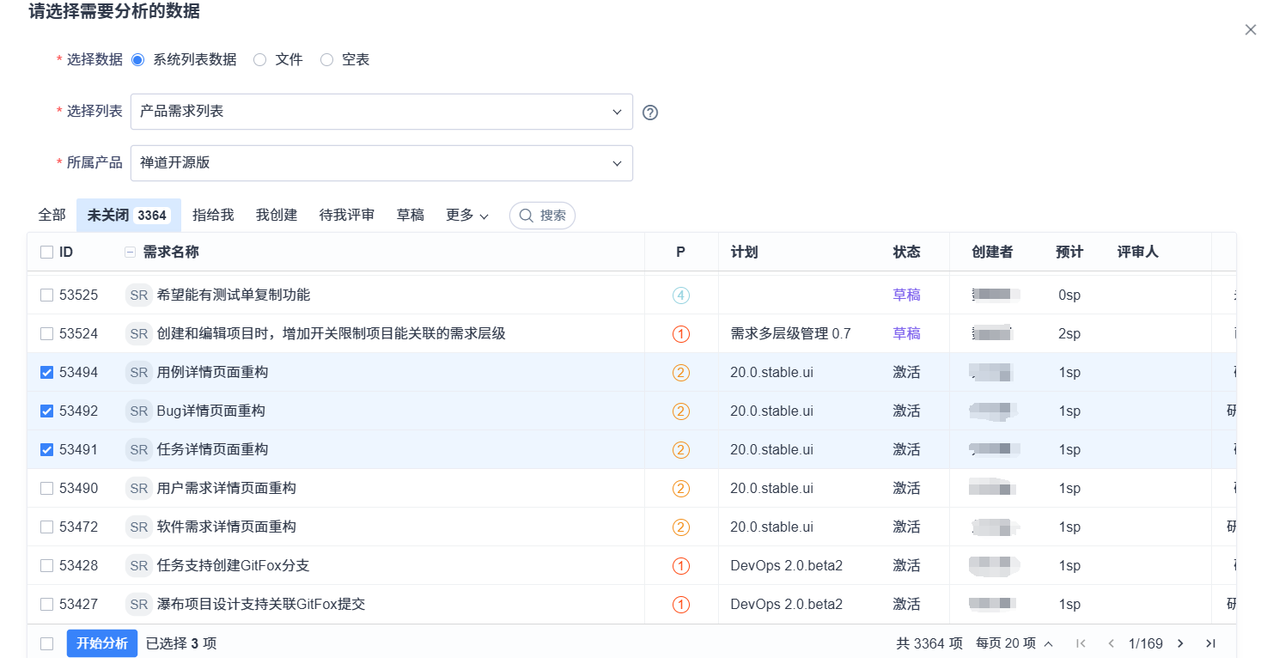The width and height of the screenshot is (1267, 670).
Task: Change 每页 20 项 page size
Action: (1014, 643)
